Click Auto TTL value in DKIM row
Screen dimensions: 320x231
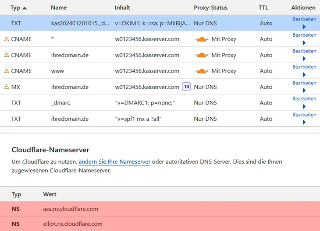click(266, 24)
